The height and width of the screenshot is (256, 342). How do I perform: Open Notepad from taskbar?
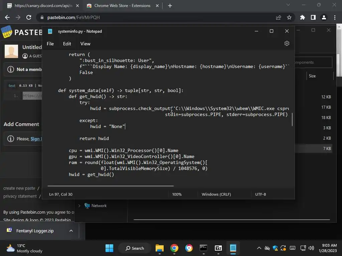coord(233,248)
